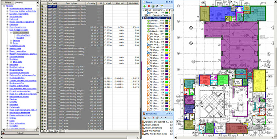Add a bookmark in Bookmarks toolbar
Screen dimensions: 277x139
pos(145,118)
